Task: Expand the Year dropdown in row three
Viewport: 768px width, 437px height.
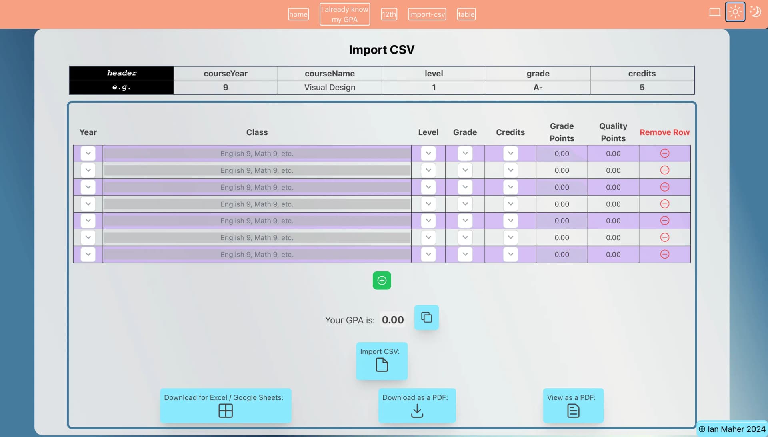Action: coord(88,187)
